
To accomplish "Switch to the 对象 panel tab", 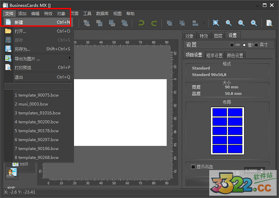I will (x=189, y=36).
